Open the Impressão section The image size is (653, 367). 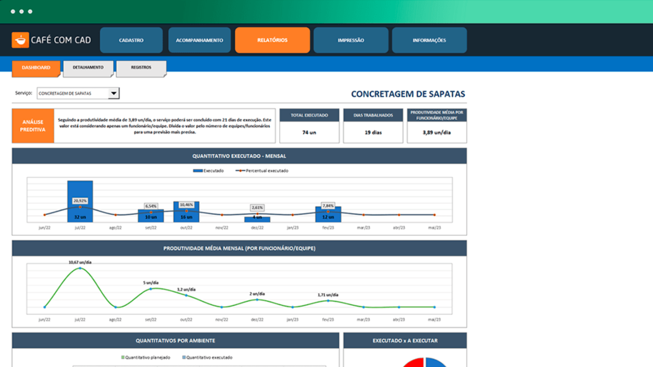coord(351,40)
